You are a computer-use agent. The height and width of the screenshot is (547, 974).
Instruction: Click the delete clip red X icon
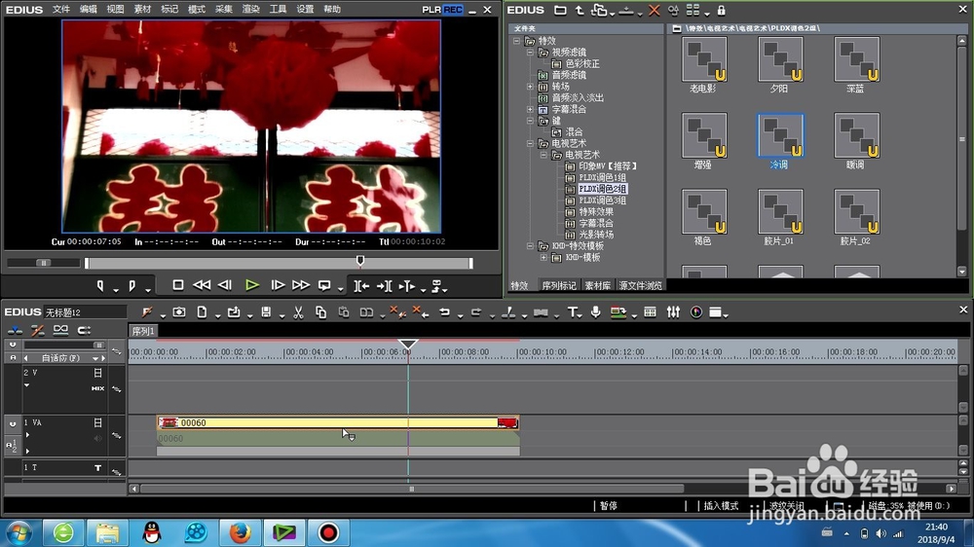pyautogui.click(x=397, y=311)
